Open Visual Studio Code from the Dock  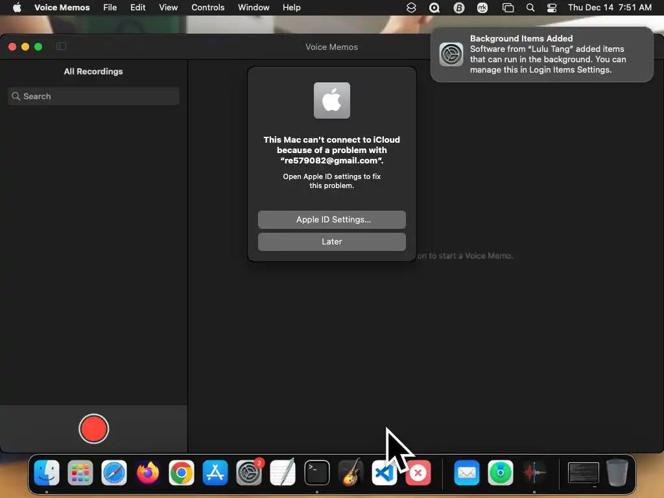click(x=384, y=472)
